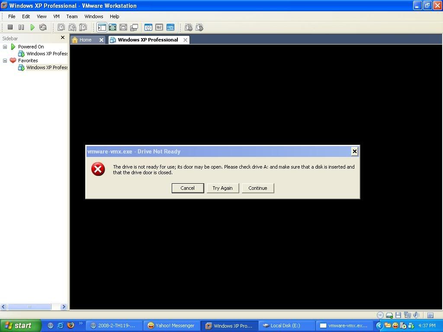
Task: Collapse the Favorites section
Action: pyautogui.click(x=5, y=61)
